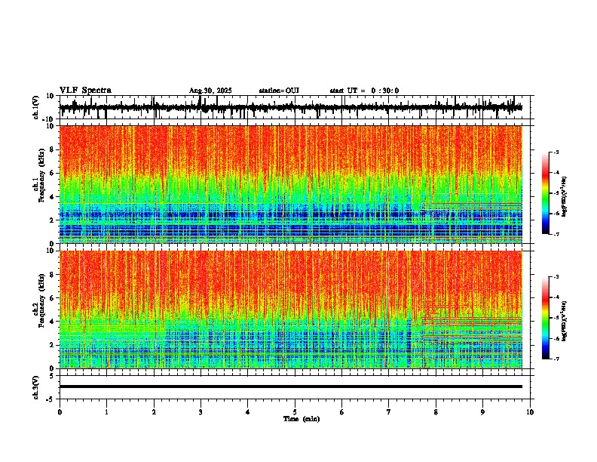Viewport: 597px width, 462px height.
Task: Click the ch.1 colorbar log(PSD) unit label
Action: pyautogui.click(x=564, y=197)
